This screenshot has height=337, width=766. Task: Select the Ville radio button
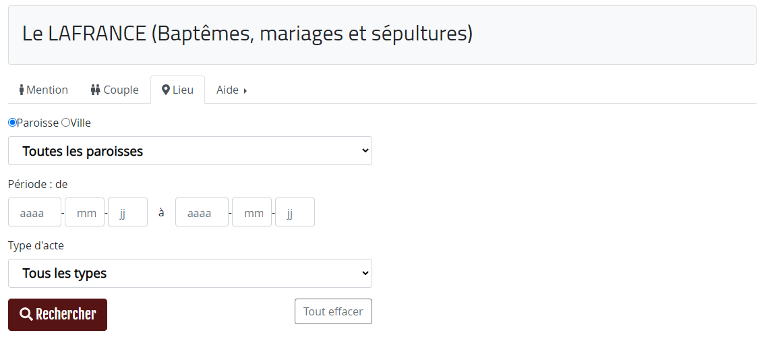point(65,123)
